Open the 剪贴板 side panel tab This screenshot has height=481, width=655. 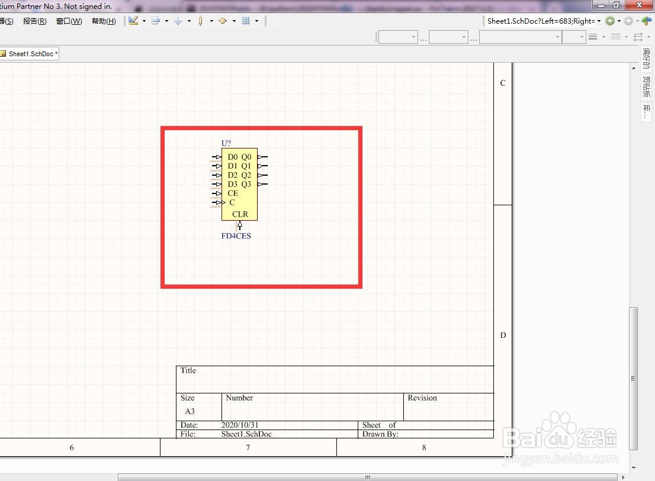pos(647,87)
